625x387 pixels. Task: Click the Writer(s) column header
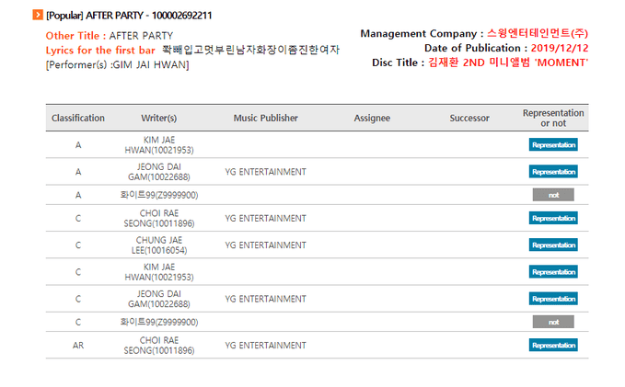coord(159,118)
